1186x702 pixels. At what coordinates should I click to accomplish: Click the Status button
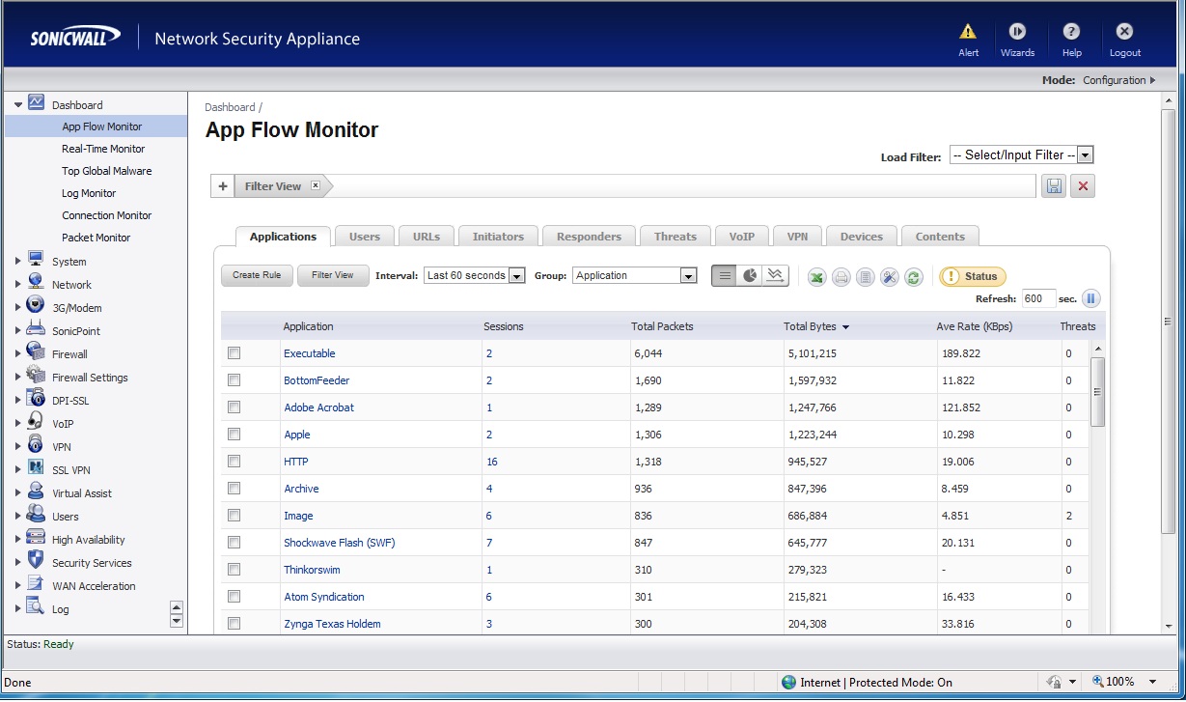[973, 276]
